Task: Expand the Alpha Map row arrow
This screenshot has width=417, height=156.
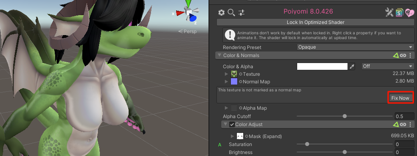Action: (x=226, y=108)
